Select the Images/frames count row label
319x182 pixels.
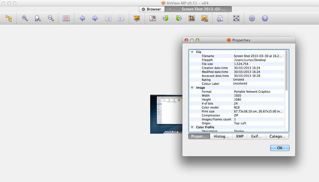click(x=216, y=119)
